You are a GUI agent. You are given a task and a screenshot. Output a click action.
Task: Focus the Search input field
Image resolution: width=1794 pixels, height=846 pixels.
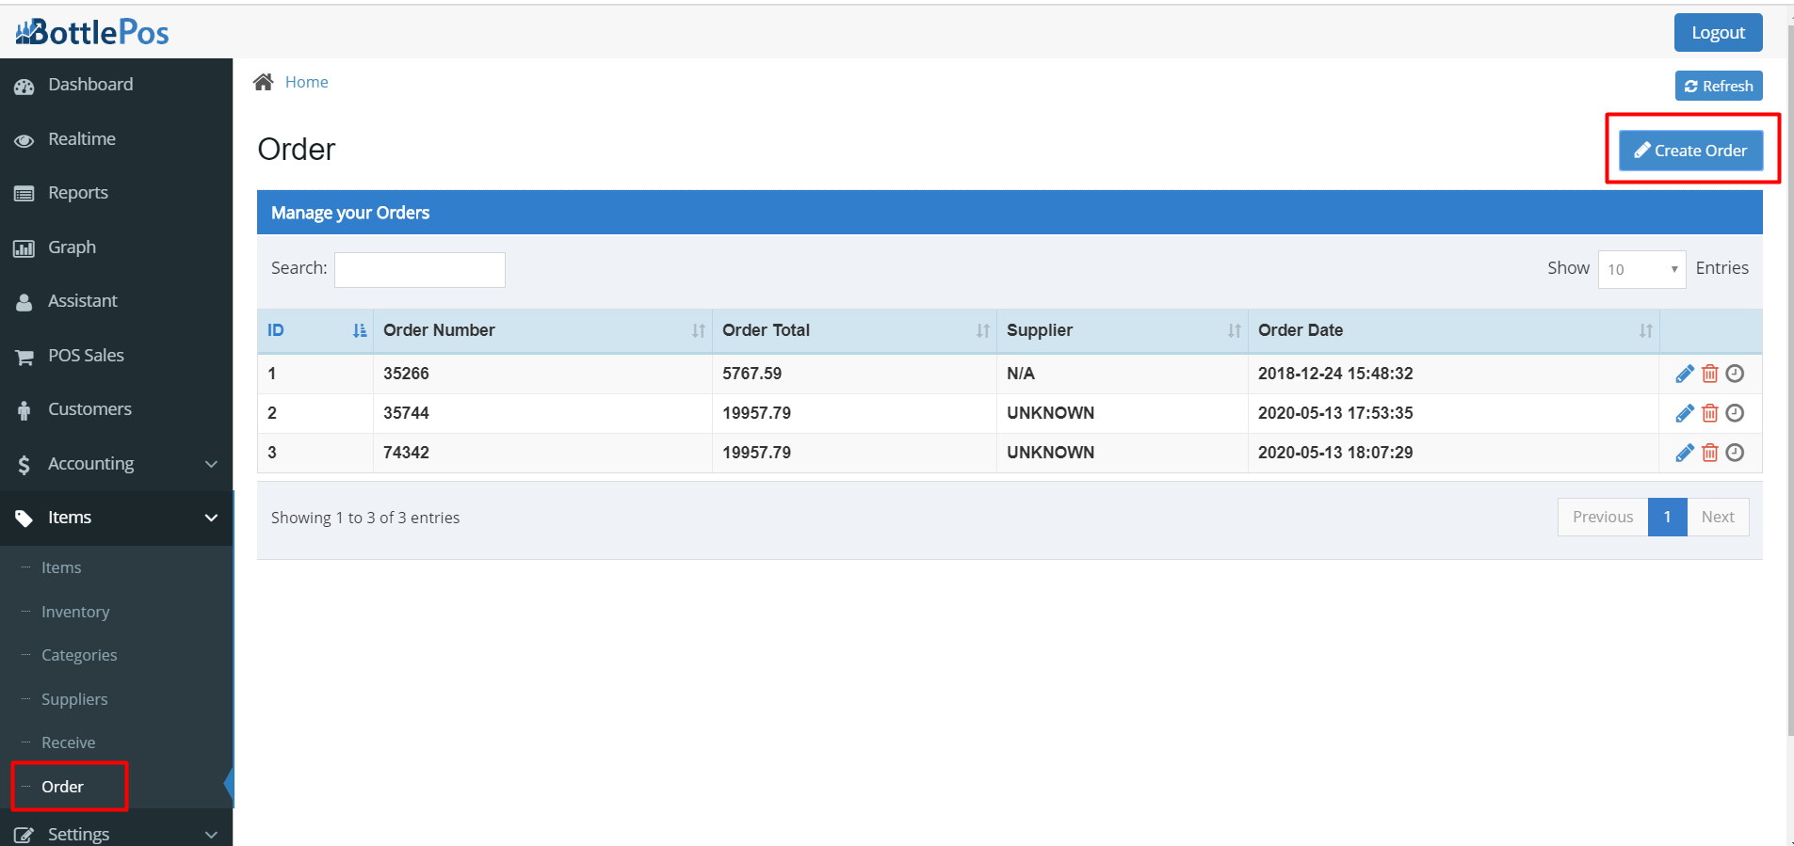click(420, 270)
